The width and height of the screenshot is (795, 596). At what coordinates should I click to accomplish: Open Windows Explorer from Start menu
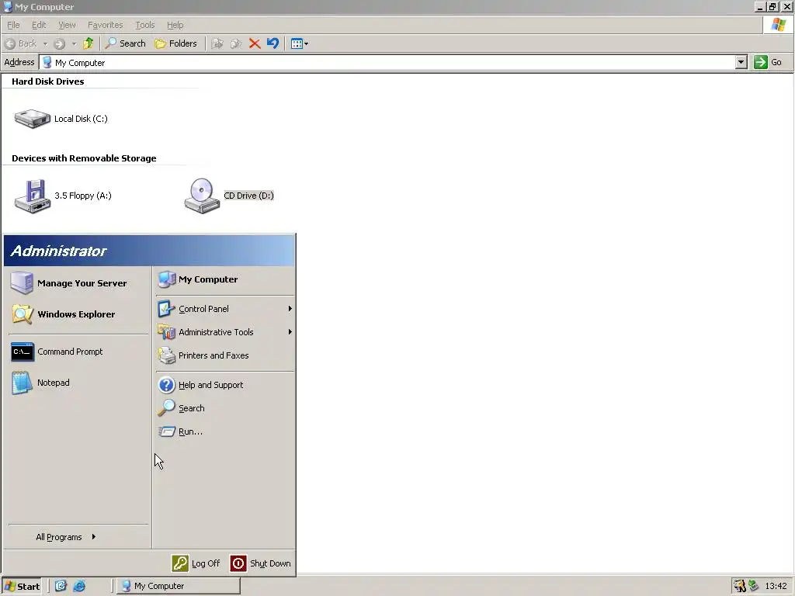[x=78, y=314]
